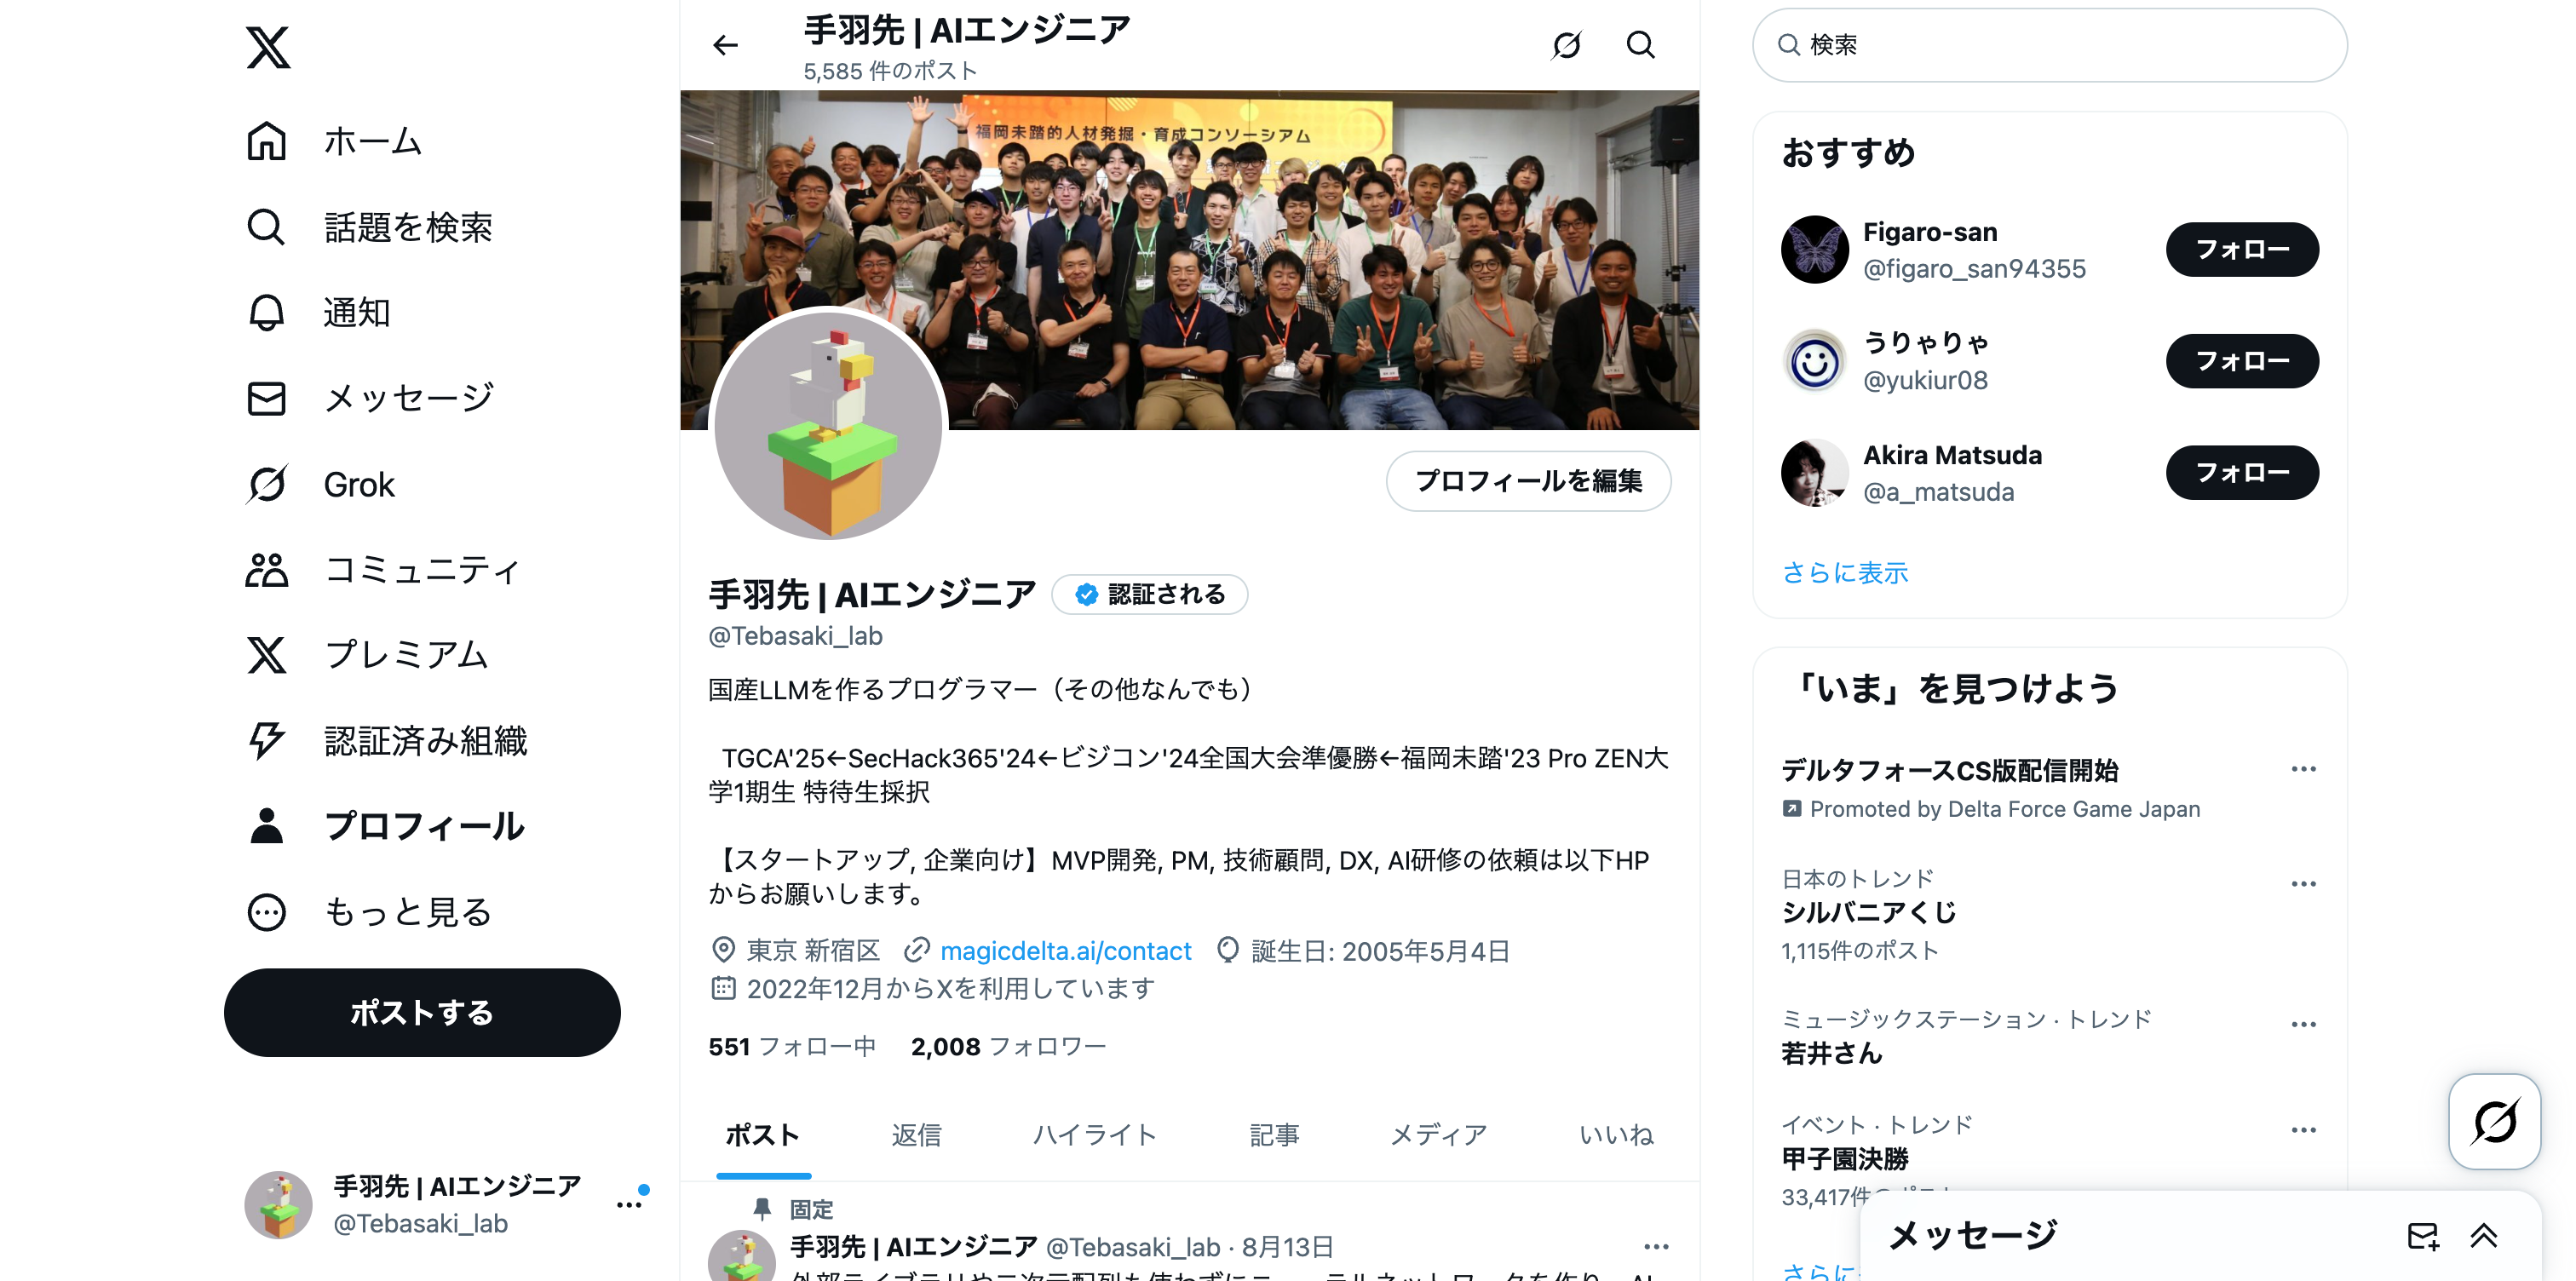2576x1281 pixels.
Task: Switch to the 返信 tab
Action: click(x=916, y=1135)
